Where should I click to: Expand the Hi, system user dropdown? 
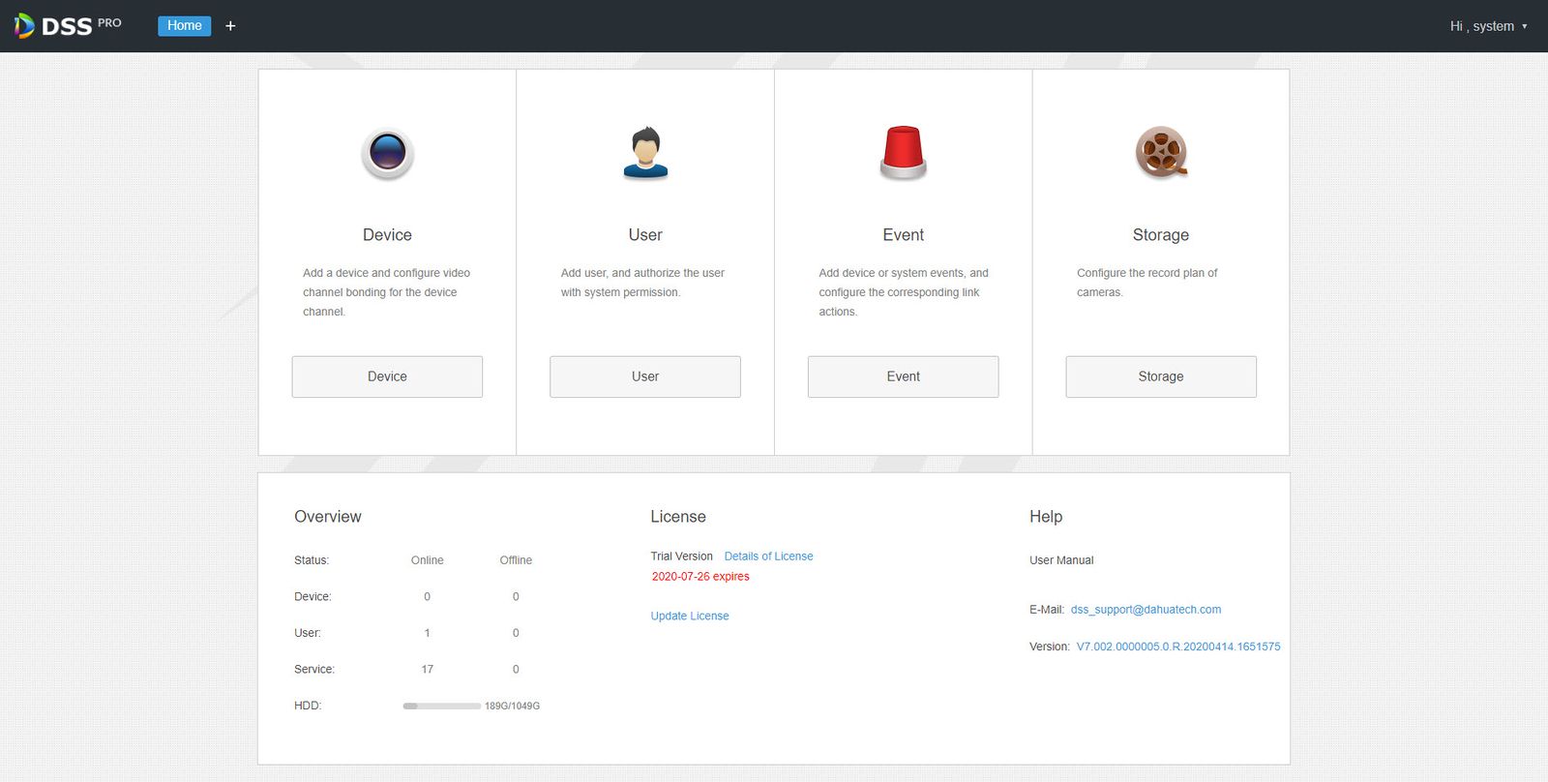tap(1488, 26)
